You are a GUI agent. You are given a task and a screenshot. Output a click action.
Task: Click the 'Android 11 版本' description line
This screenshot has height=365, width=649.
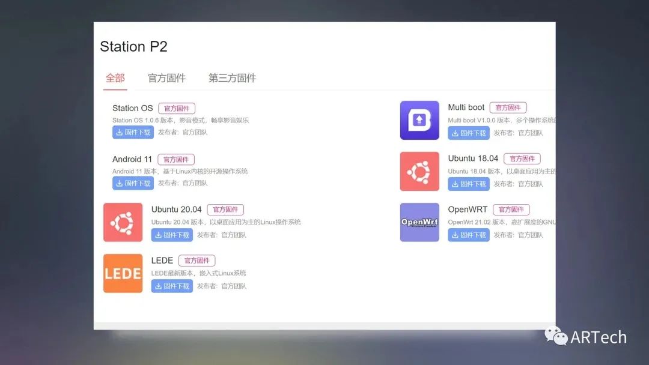[x=180, y=171]
